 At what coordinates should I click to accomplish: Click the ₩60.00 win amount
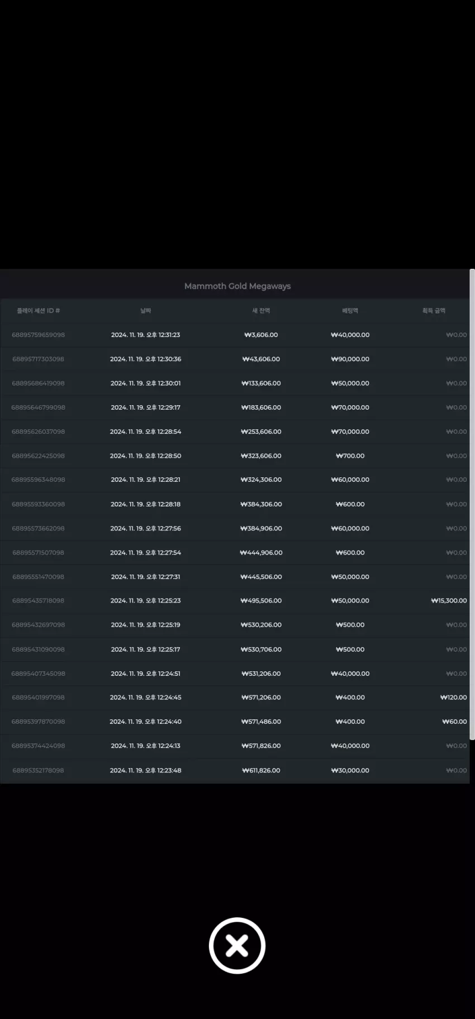click(454, 722)
